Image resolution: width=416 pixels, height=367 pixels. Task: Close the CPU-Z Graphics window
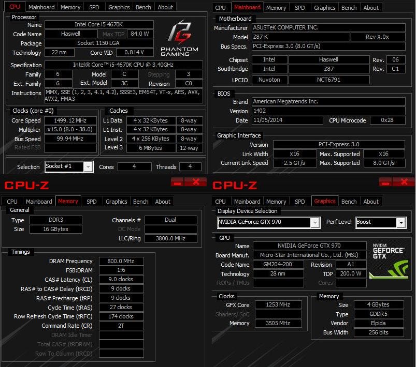pos(404,182)
